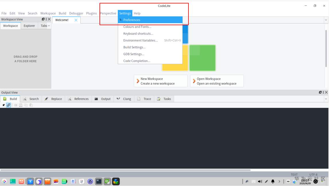Switch to References output tab
329x186 pixels.
point(78,99)
